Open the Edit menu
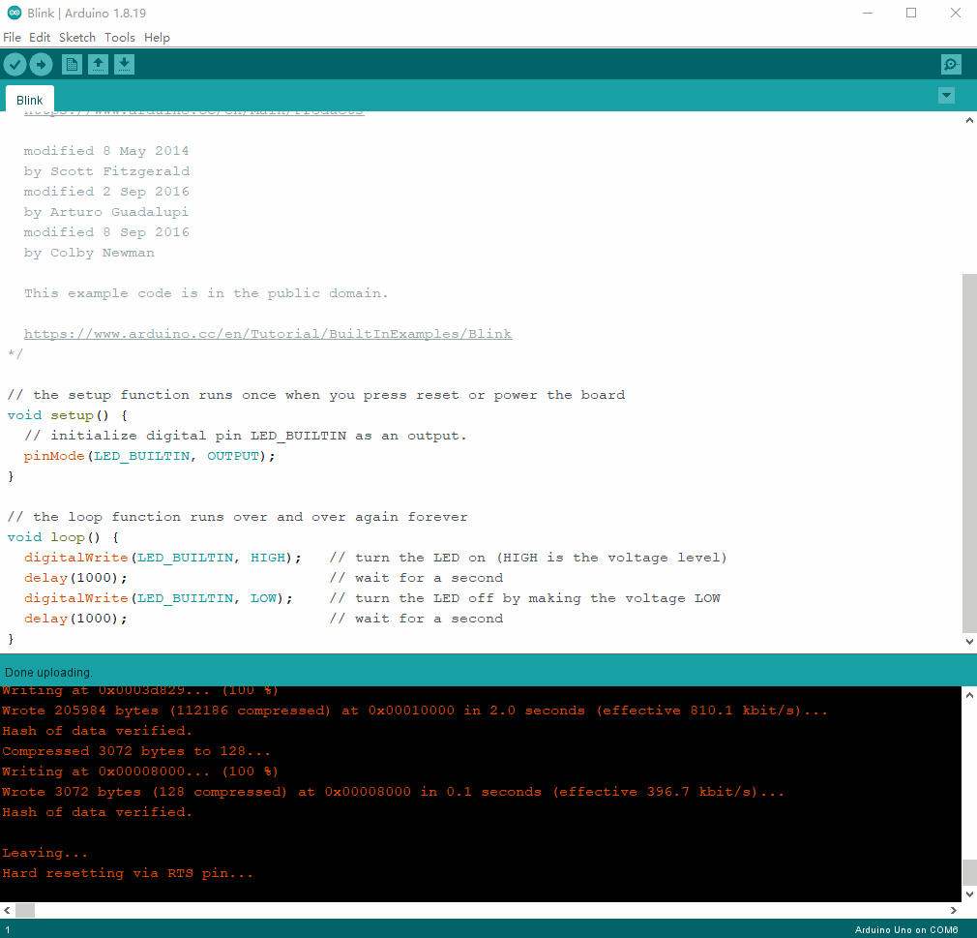The image size is (977, 938). click(x=40, y=38)
